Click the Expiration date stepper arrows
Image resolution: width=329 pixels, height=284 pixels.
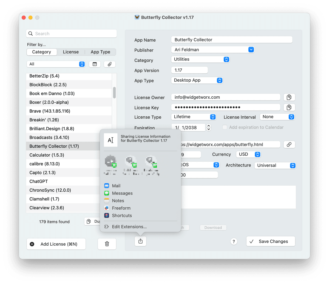coord(209,127)
